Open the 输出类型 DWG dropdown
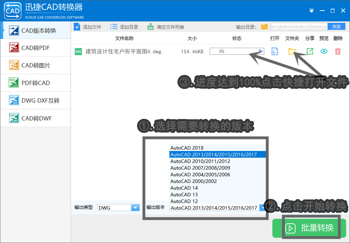Image resolution: width=350 pixels, height=243 pixels. point(118,208)
